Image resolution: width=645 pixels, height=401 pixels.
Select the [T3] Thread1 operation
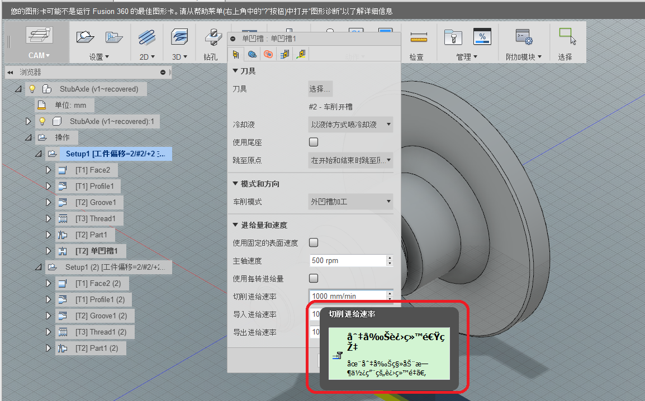(95, 218)
